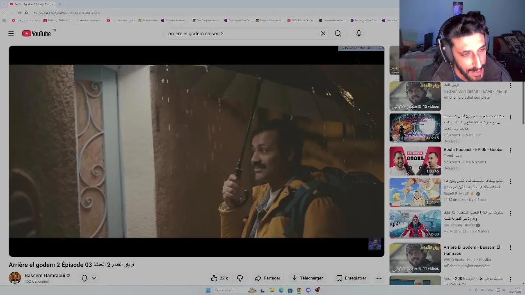This screenshot has height=295, width=525.
Task: Toggle the notification bell for the channel
Action: pos(84,278)
